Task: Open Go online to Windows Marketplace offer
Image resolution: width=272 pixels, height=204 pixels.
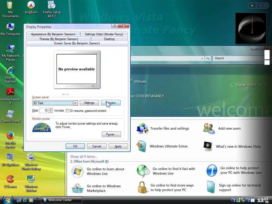Action: pos(96,188)
